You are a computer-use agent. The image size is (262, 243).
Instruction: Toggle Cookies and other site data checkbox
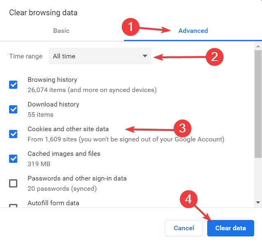[13, 134]
